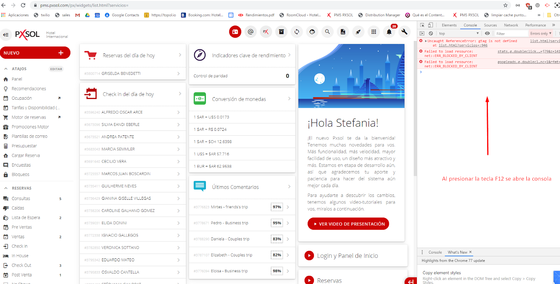Image resolution: width=560 pixels, height=284 pixels.
Task: Click EDITAR next to ATAJOS
Action: 56,69
